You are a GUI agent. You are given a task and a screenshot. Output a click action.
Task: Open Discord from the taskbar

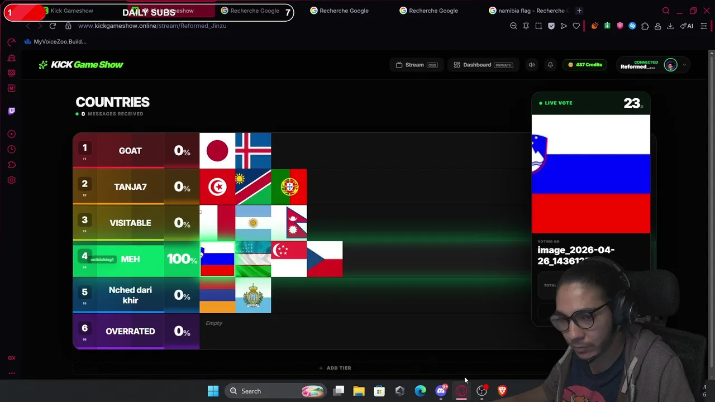441,391
